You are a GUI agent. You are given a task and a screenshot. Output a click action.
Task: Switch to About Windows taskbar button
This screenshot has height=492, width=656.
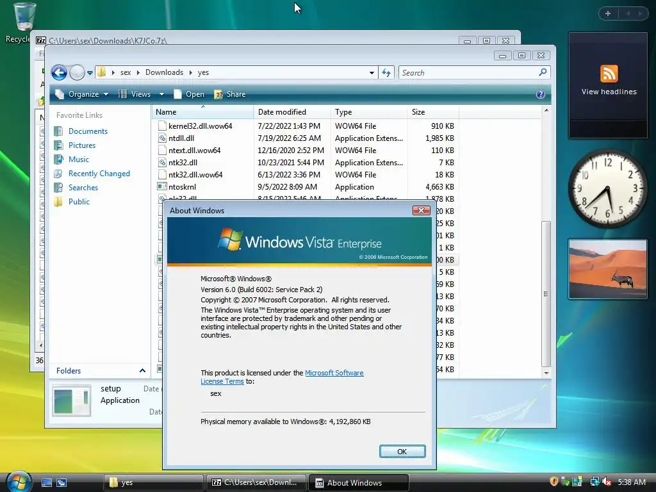(358, 482)
